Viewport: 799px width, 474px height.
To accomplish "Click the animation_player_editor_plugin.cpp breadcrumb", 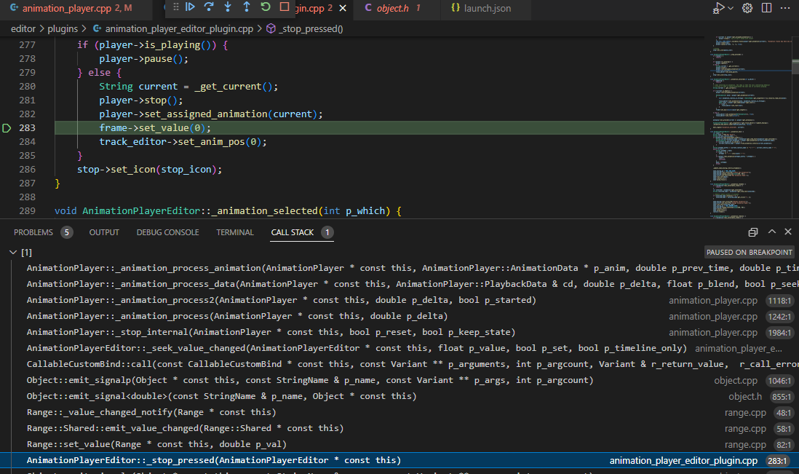I will click(172, 29).
